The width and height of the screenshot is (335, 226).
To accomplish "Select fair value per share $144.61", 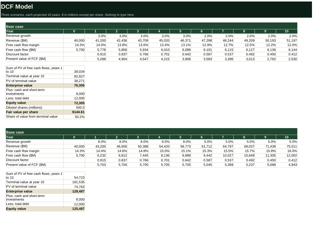I will 74,112.
